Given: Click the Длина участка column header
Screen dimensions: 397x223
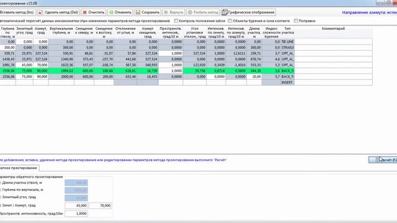Looking at the screenshot, I should [x=254, y=32].
